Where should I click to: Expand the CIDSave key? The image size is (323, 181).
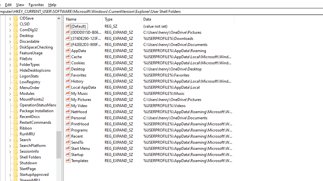coord(10,19)
